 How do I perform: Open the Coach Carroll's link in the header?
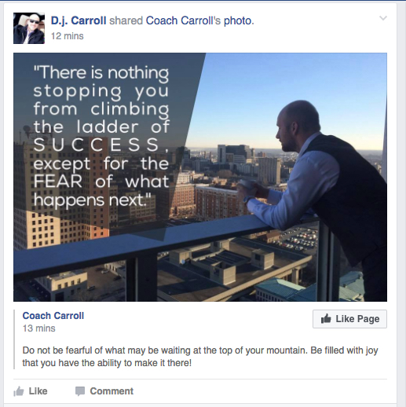point(183,20)
